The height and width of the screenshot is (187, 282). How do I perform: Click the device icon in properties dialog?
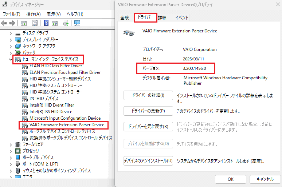[129, 33]
